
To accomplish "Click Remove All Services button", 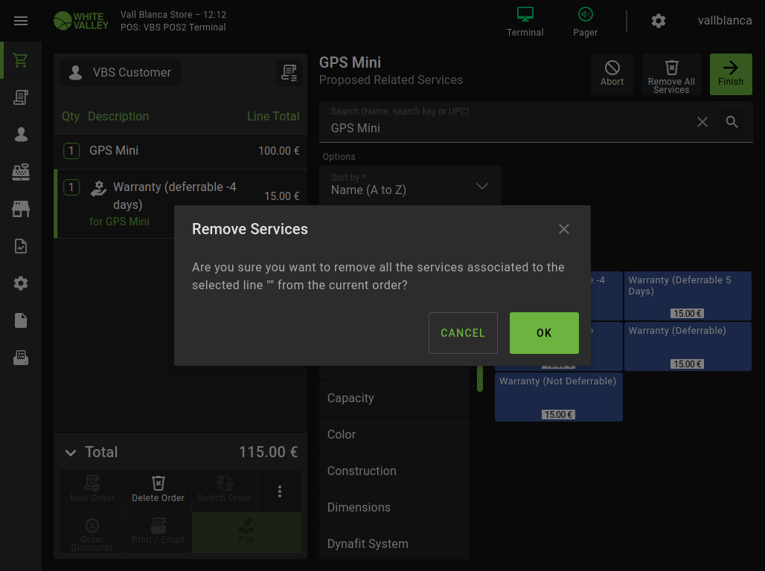I will 671,74.
